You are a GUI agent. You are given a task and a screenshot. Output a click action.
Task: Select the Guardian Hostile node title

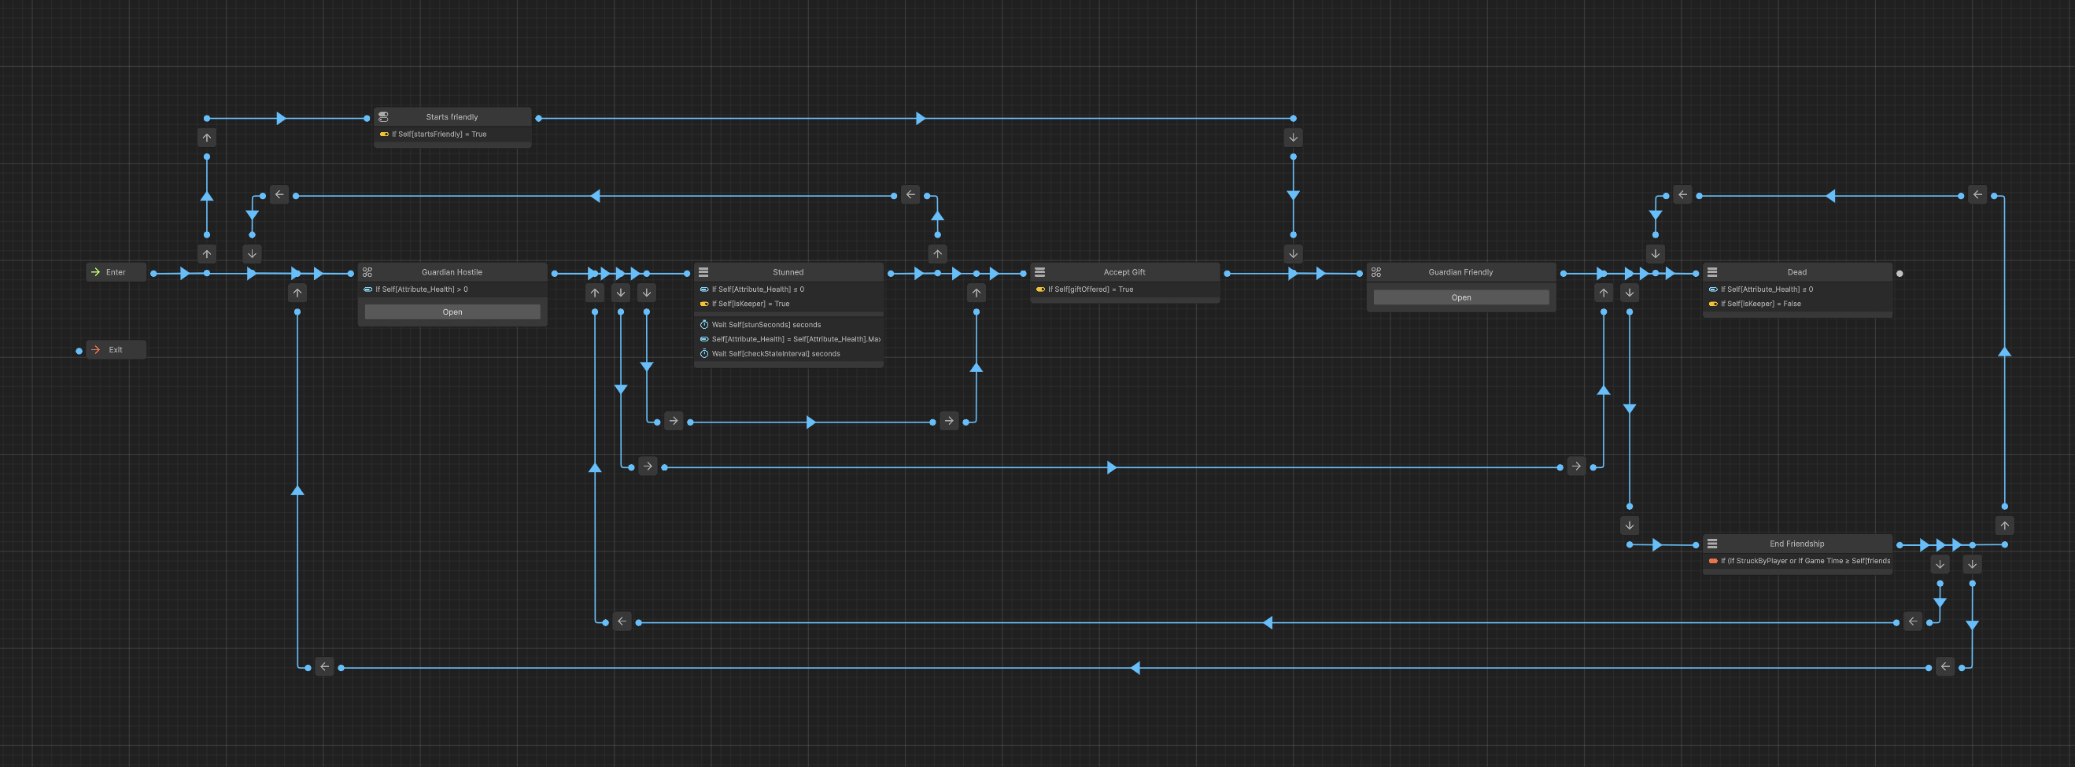[452, 272]
